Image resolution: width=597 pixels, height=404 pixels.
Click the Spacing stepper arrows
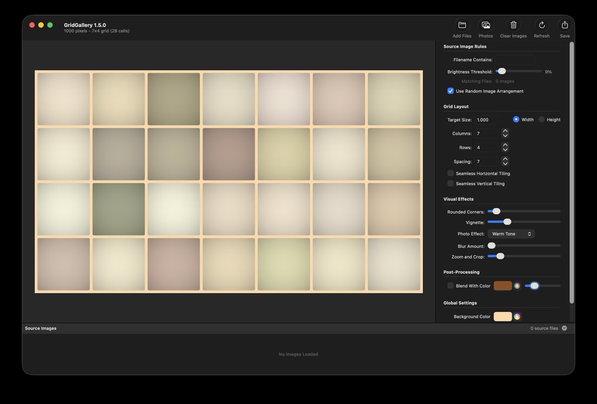tap(505, 161)
